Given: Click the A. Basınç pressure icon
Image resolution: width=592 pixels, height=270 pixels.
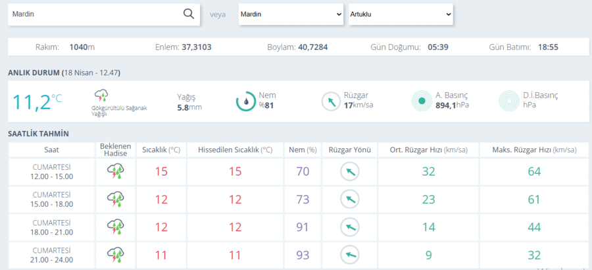Looking at the screenshot, I should [422, 101].
